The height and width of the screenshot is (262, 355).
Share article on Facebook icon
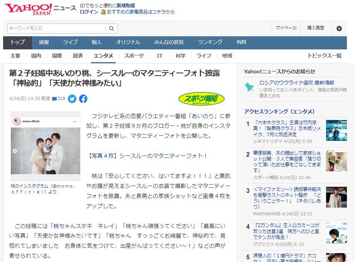tap(83, 99)
